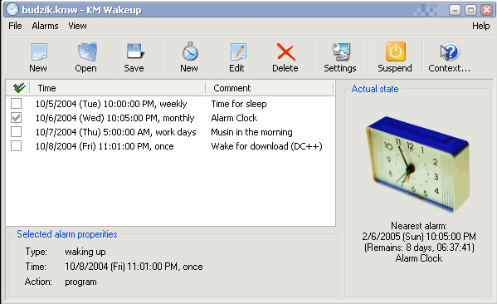Open Settings from the toolbar
This screenshot has height=304, width=497.
(x=341, y=51)
